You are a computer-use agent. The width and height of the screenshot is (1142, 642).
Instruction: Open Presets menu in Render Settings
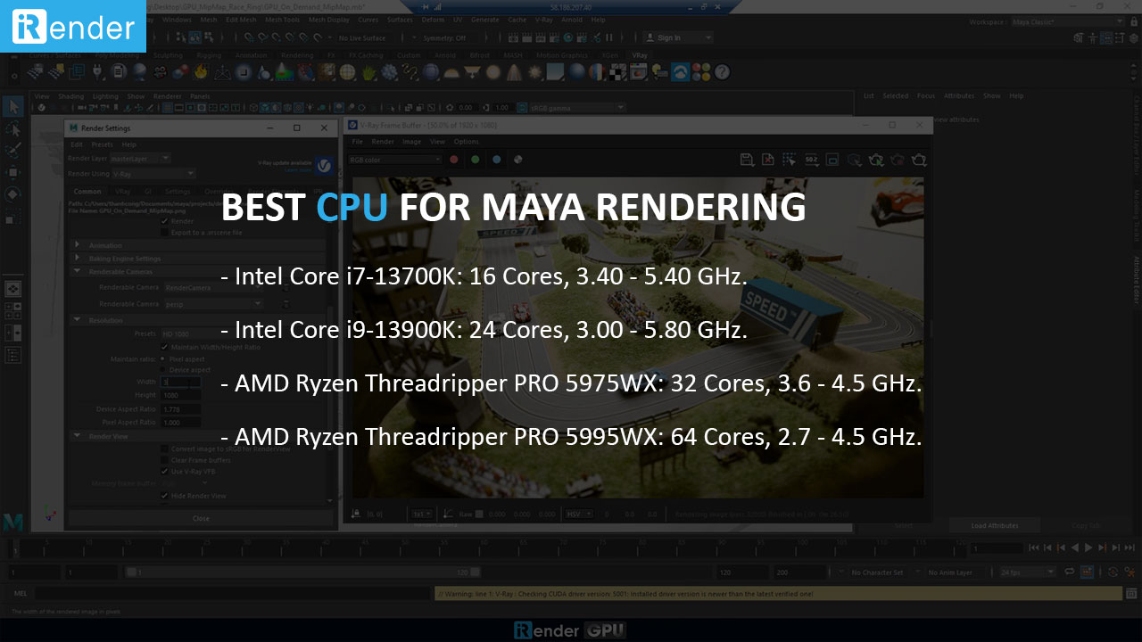[x=102, y=144]
